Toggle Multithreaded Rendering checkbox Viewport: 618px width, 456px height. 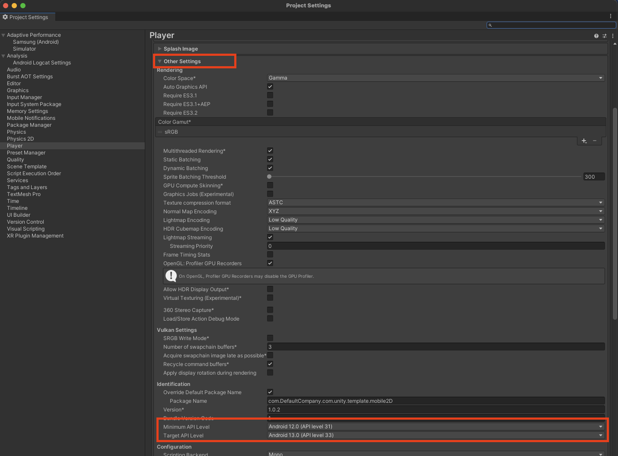click(270, 151)
